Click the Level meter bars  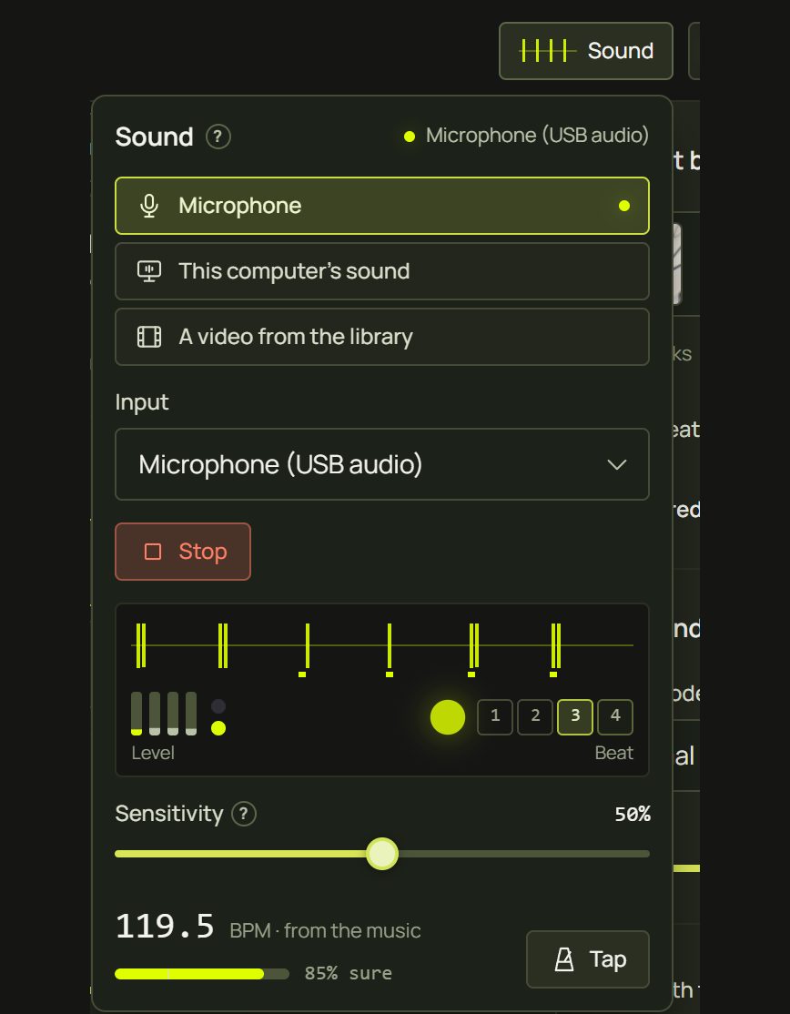tap(164, 714)
